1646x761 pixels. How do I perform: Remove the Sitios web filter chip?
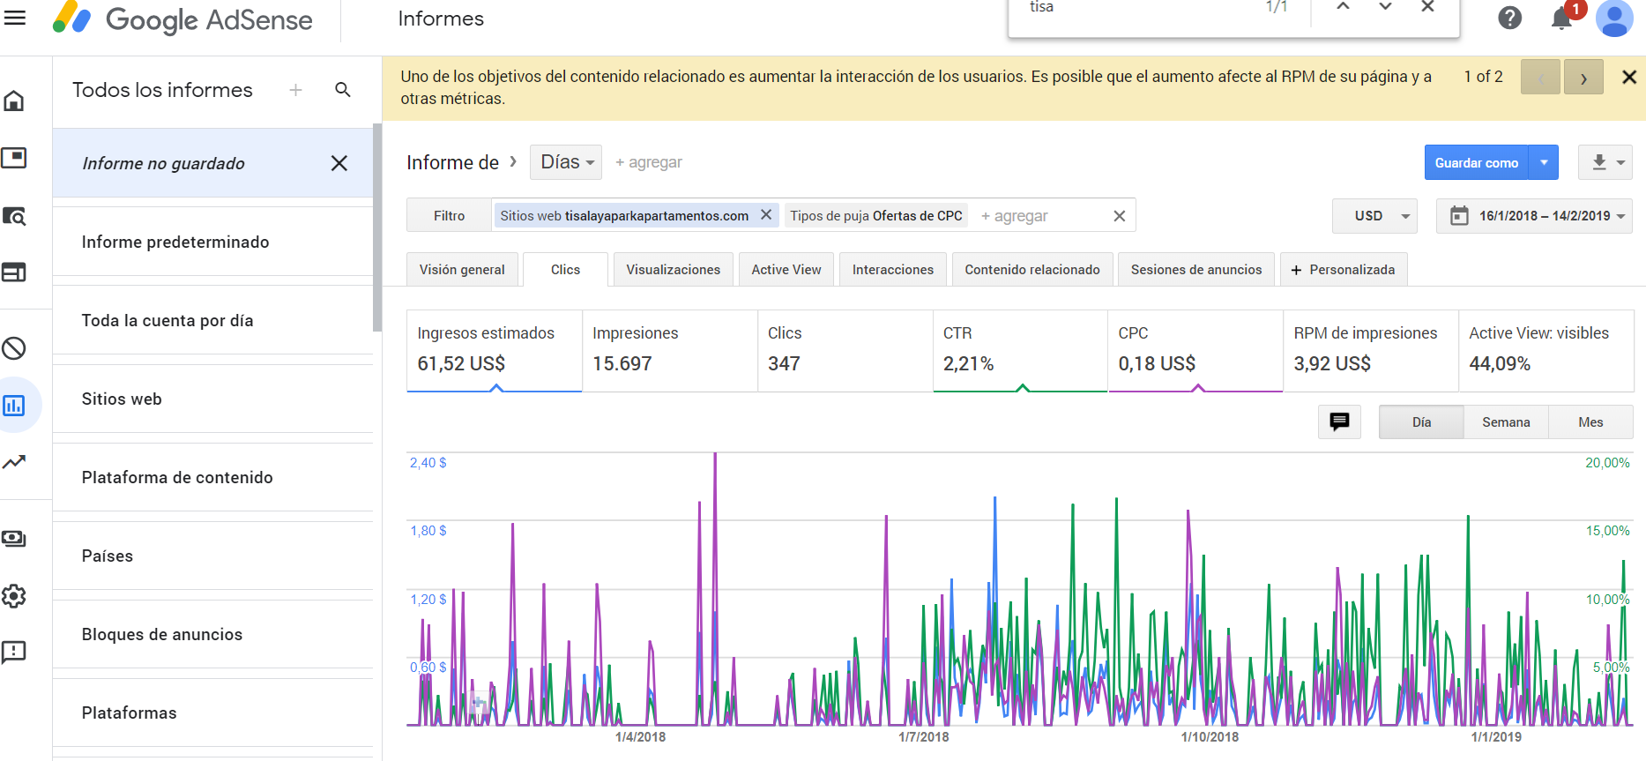point(766,215)
